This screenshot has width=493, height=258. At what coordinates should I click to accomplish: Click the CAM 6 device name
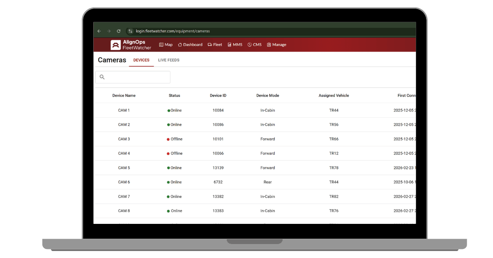pos(124,182)
